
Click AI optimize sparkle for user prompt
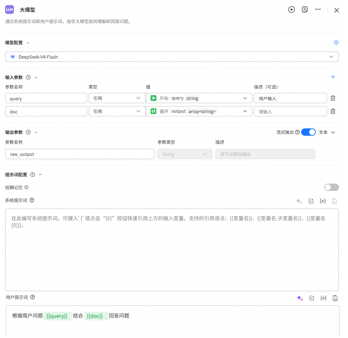[x=300, y=298]
